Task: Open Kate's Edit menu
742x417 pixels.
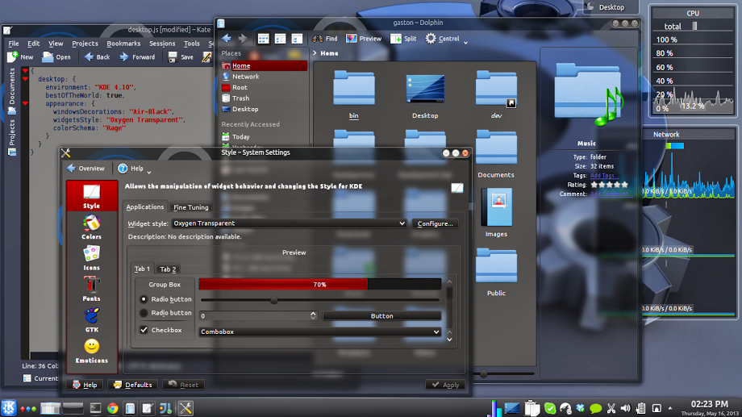Action: pos(33,44)
